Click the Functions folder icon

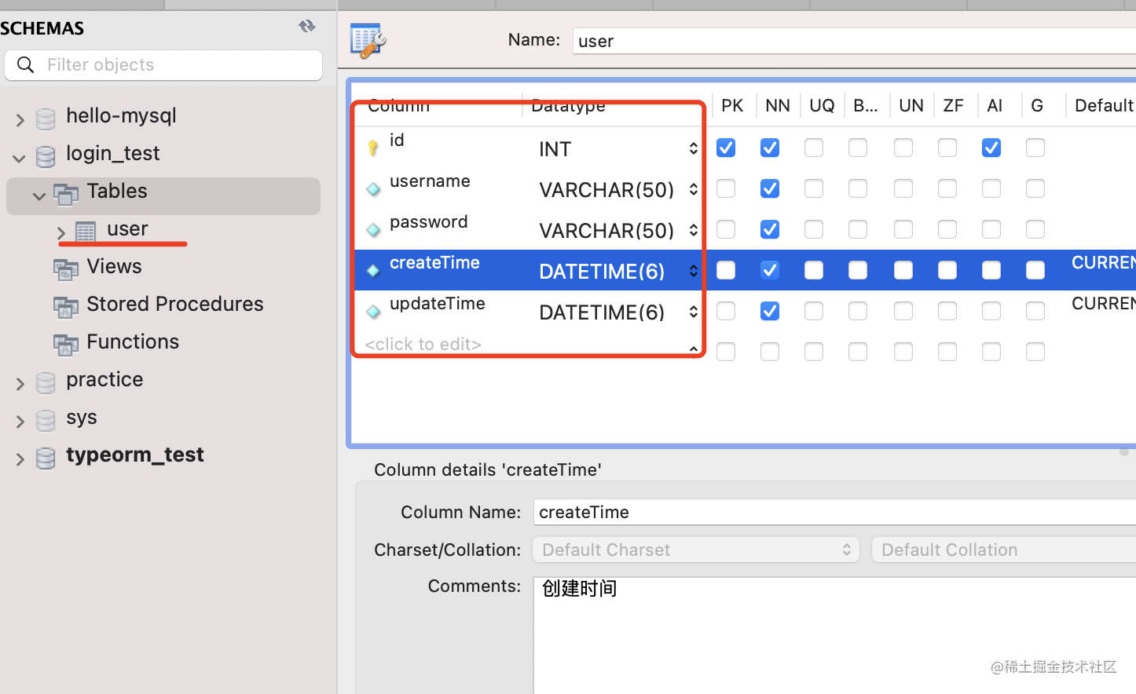pos(66,344)
